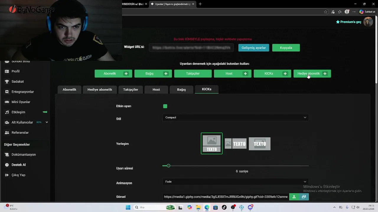Select the KICKs tab
378x212 pixels.
(207, 89)
